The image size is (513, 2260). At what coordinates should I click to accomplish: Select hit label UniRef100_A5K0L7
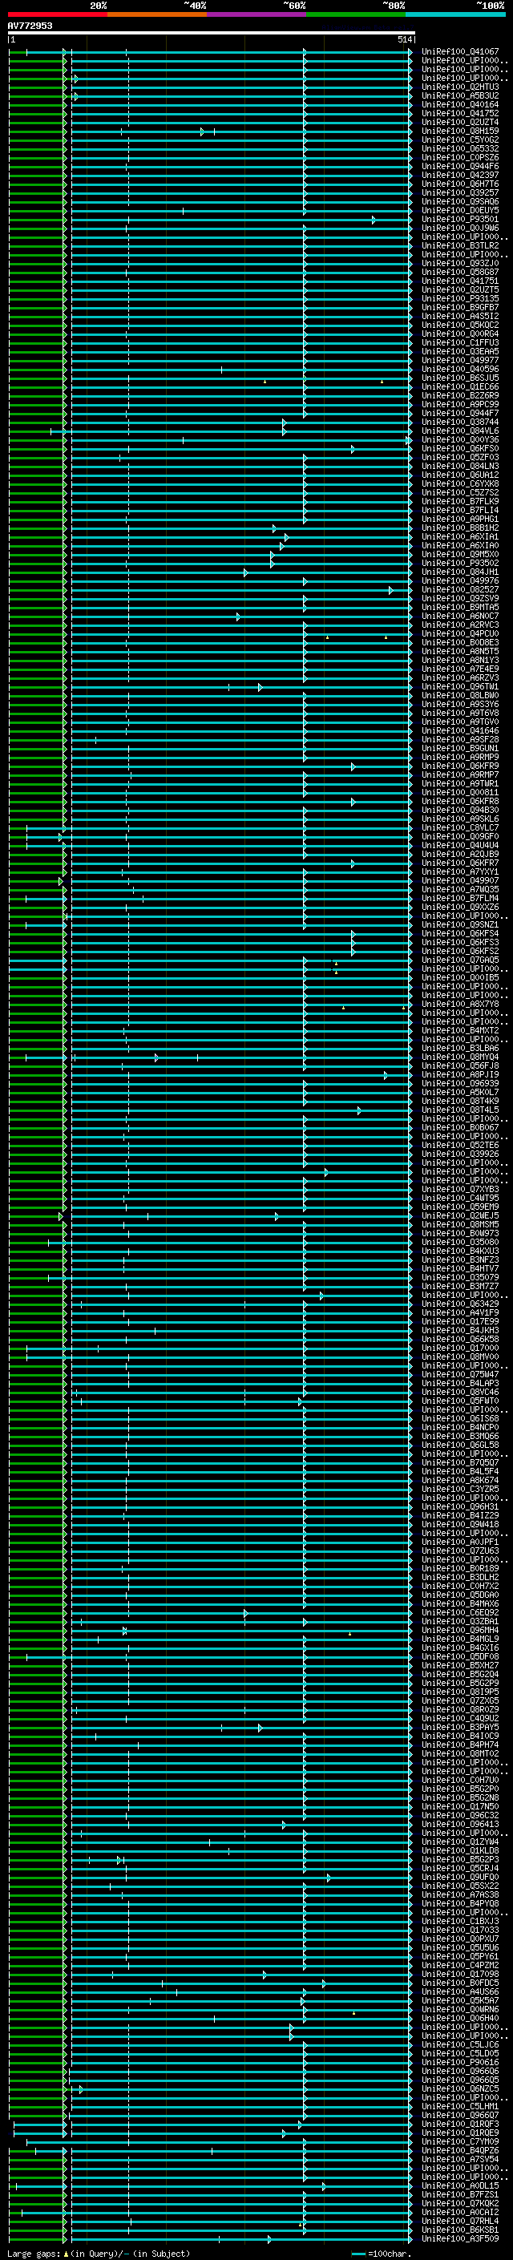tap(460, 1091)
